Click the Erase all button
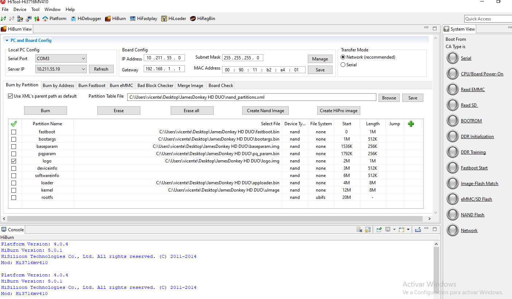Viewport: 512px width, 299px height. coord(192,111)
